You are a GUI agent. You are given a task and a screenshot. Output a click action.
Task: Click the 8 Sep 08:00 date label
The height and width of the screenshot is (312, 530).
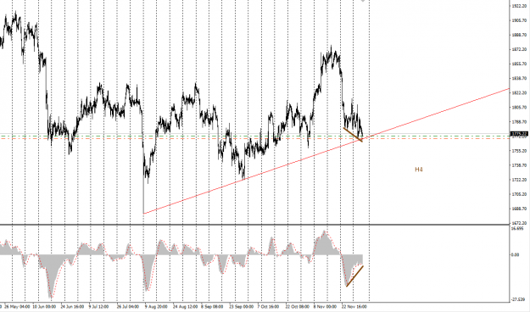[x=212, y=307]
